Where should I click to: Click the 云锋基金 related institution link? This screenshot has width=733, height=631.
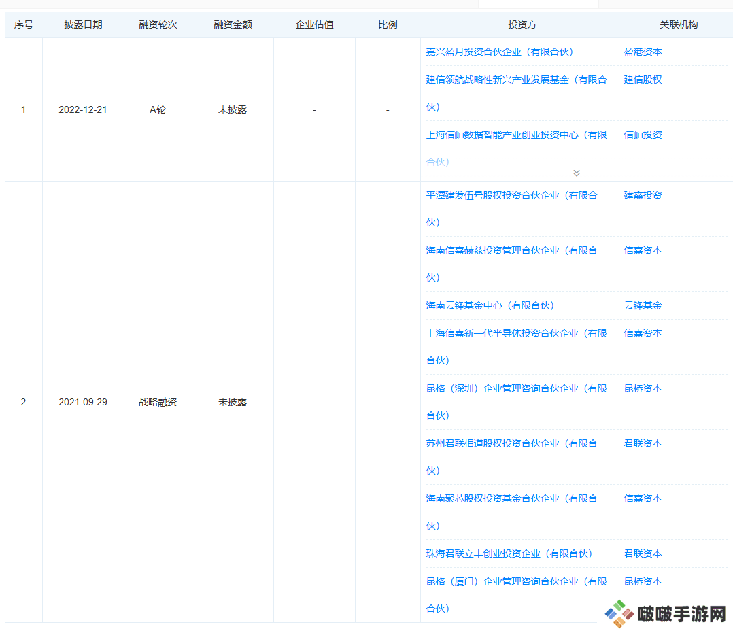pyautogui.click(x=643, y=305)
